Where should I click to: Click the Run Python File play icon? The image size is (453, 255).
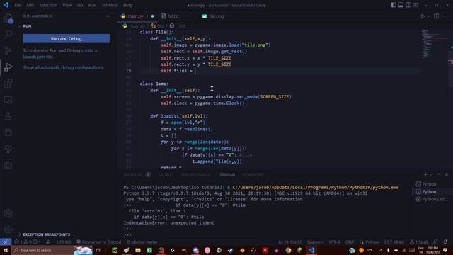pyautogui.click(x=423, y=16)
